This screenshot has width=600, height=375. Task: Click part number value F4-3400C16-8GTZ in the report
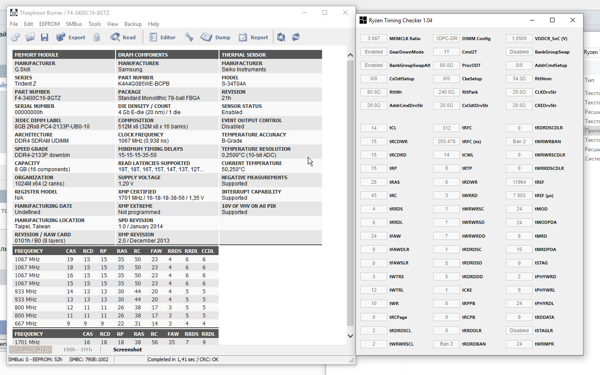tap(37, 98)
